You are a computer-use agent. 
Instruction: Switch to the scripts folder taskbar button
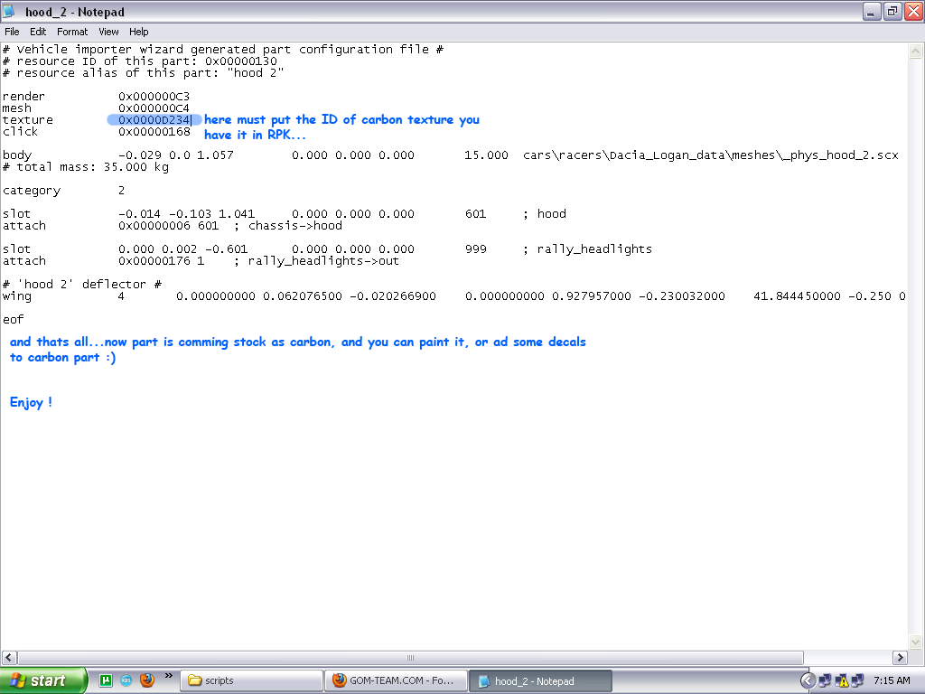251,681
